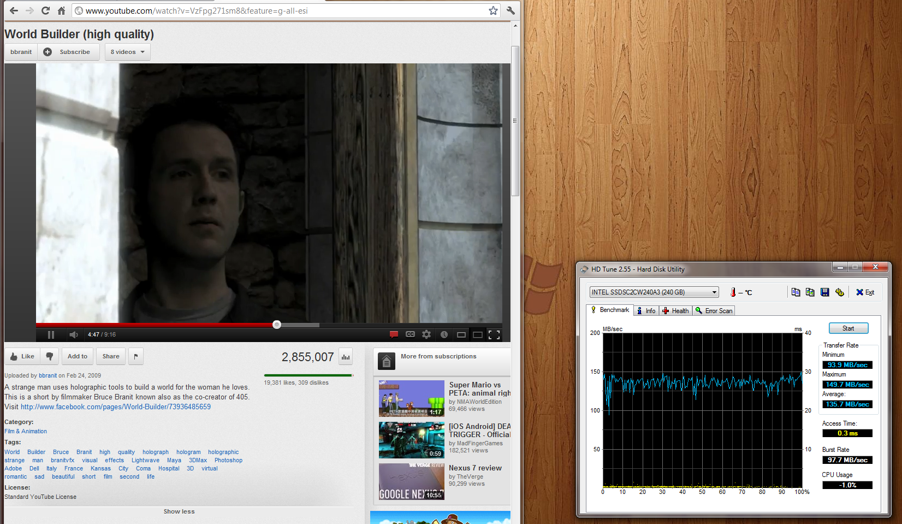Enter fullscreen video mode

[x=494, y=334]
